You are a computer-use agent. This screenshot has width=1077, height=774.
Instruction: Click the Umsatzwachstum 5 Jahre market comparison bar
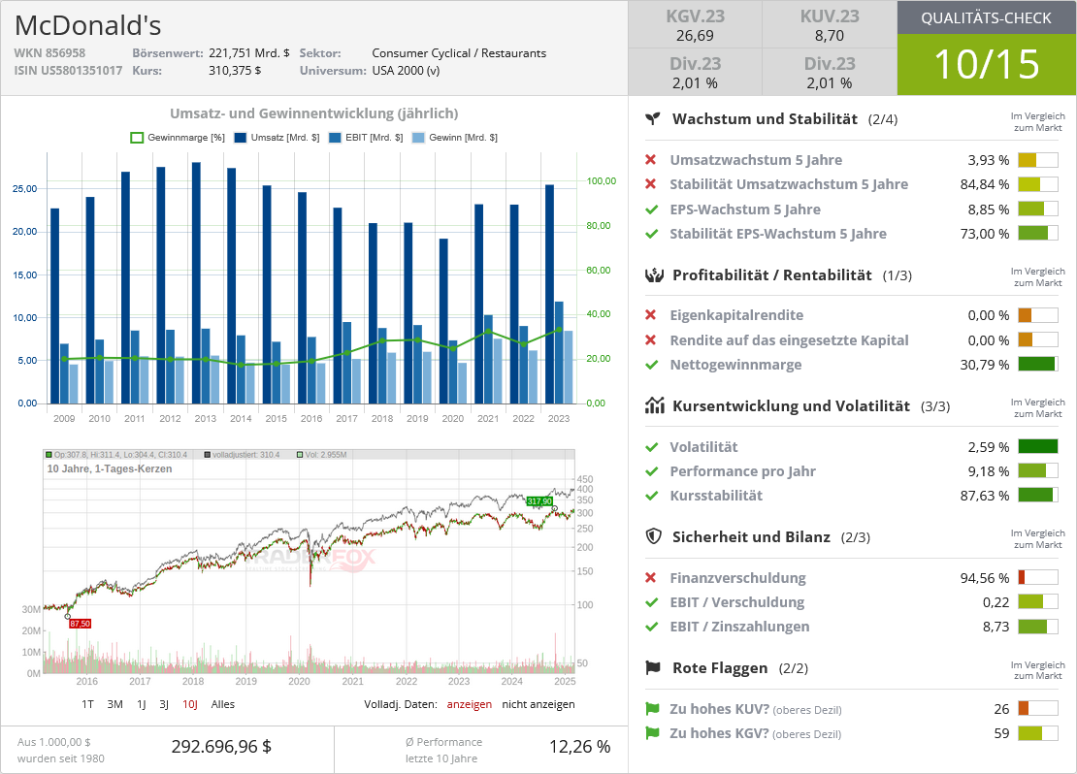coord(1038,160)
